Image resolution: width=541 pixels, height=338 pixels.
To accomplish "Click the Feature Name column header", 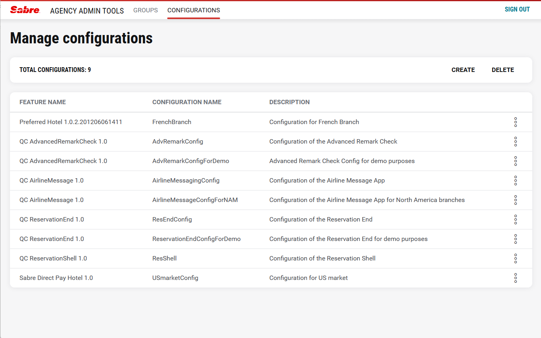I will click(43, 102).
